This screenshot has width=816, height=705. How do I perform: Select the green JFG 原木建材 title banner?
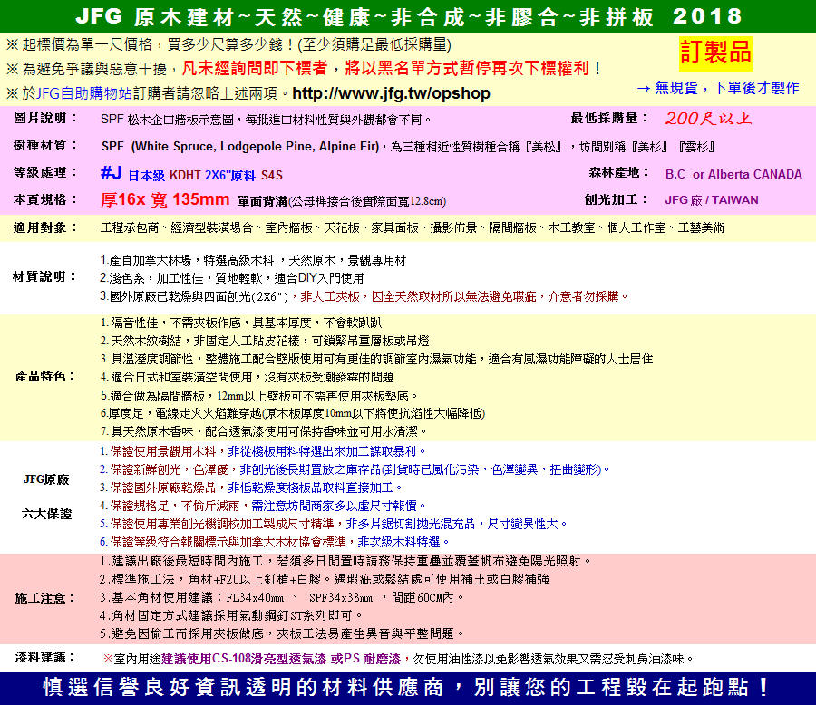point(408,16)
